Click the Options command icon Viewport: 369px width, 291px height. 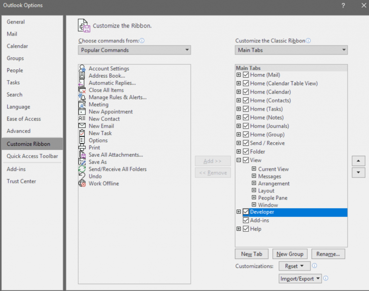82,140
